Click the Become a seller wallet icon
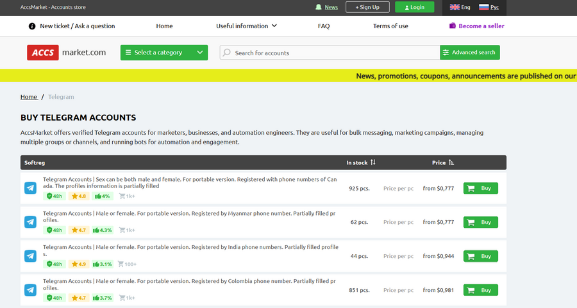This screenshot has height=308, width=577. coord(453,26)
